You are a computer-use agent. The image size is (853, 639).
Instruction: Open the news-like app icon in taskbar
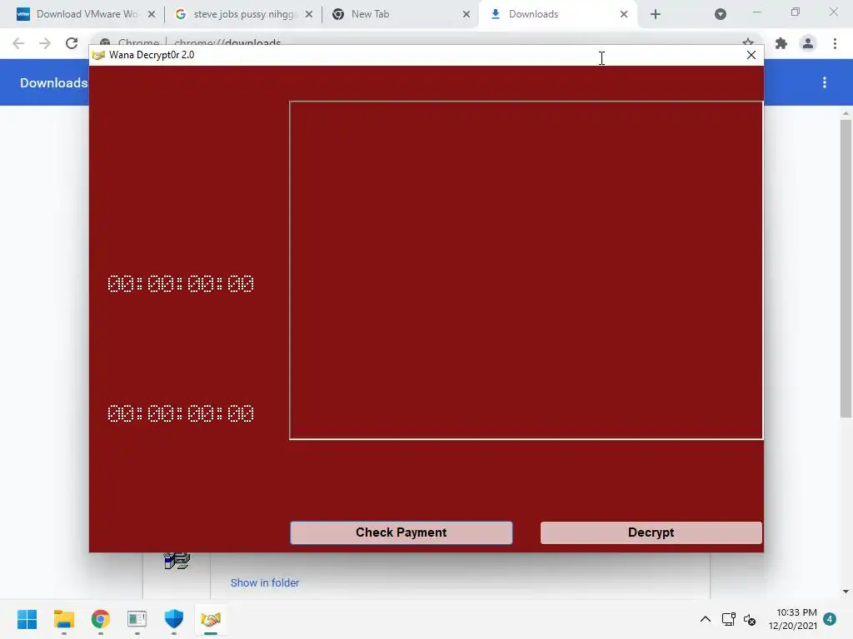coord(137,619)
